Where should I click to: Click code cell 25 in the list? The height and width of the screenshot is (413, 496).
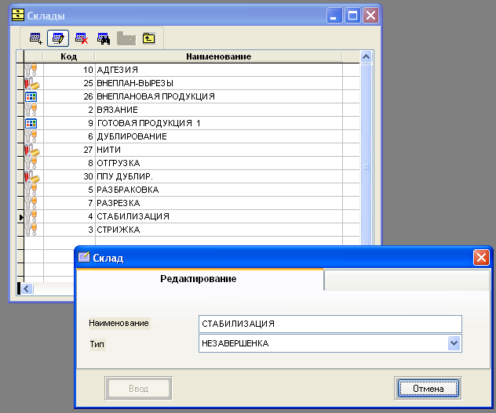tap(69, 83)
